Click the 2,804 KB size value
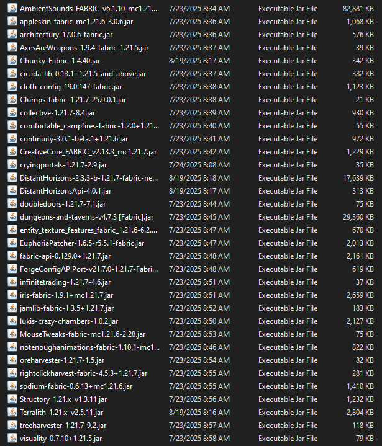The image size is (382, 446). pyautogui.click(x=360, y=413)
